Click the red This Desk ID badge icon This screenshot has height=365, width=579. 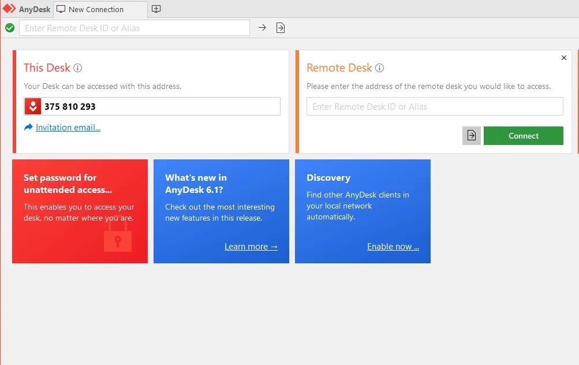click(33, 106)
